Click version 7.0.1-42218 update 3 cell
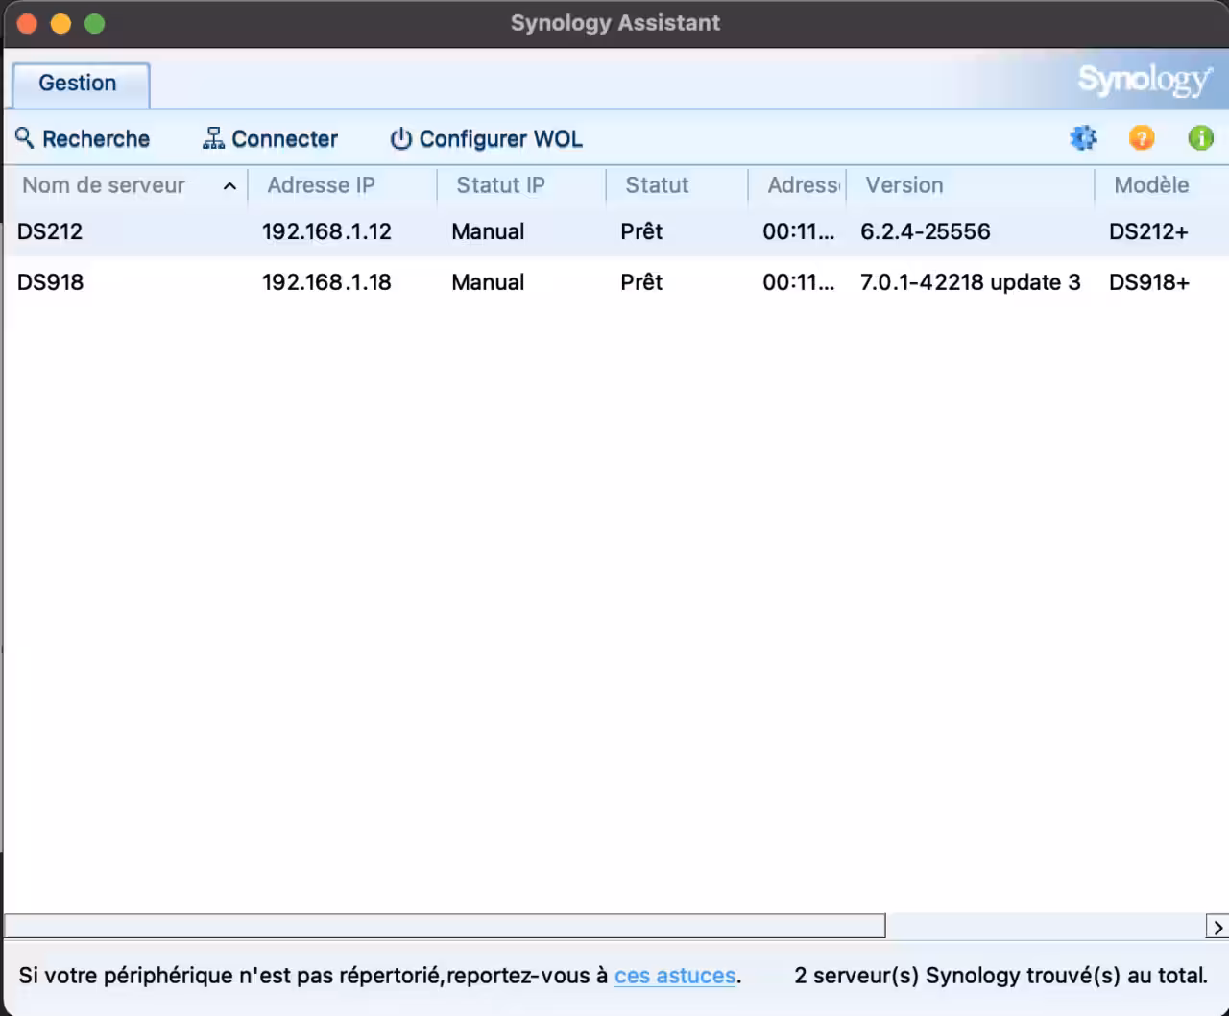The height and width of the screenshot is (1016, 1229). click(x=971, y=282)
